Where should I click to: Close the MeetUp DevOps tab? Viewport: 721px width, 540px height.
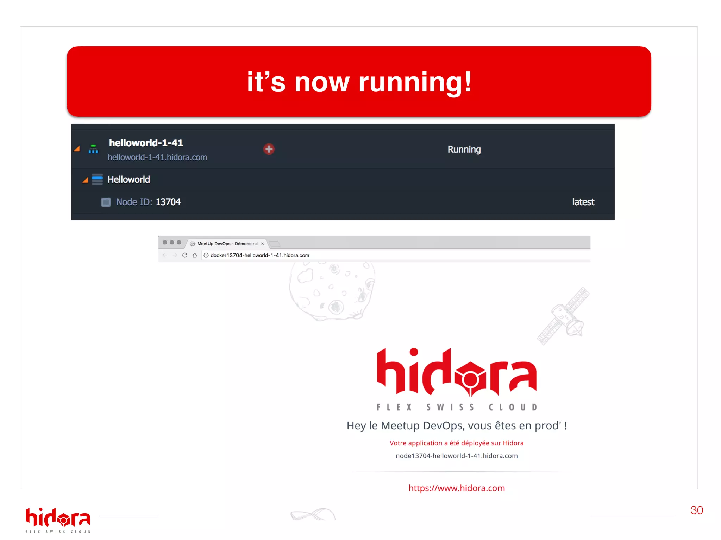point(262,244)
